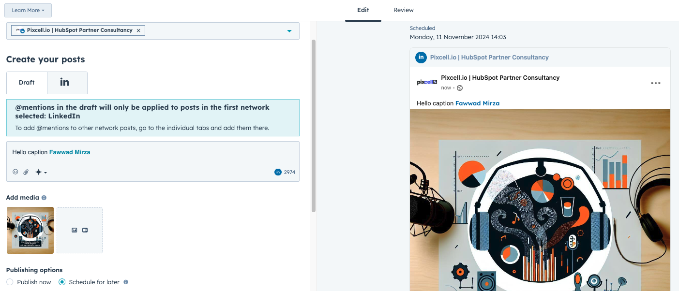
Task: Select the uploaded podcast image thumbnail
Action: 30,230
